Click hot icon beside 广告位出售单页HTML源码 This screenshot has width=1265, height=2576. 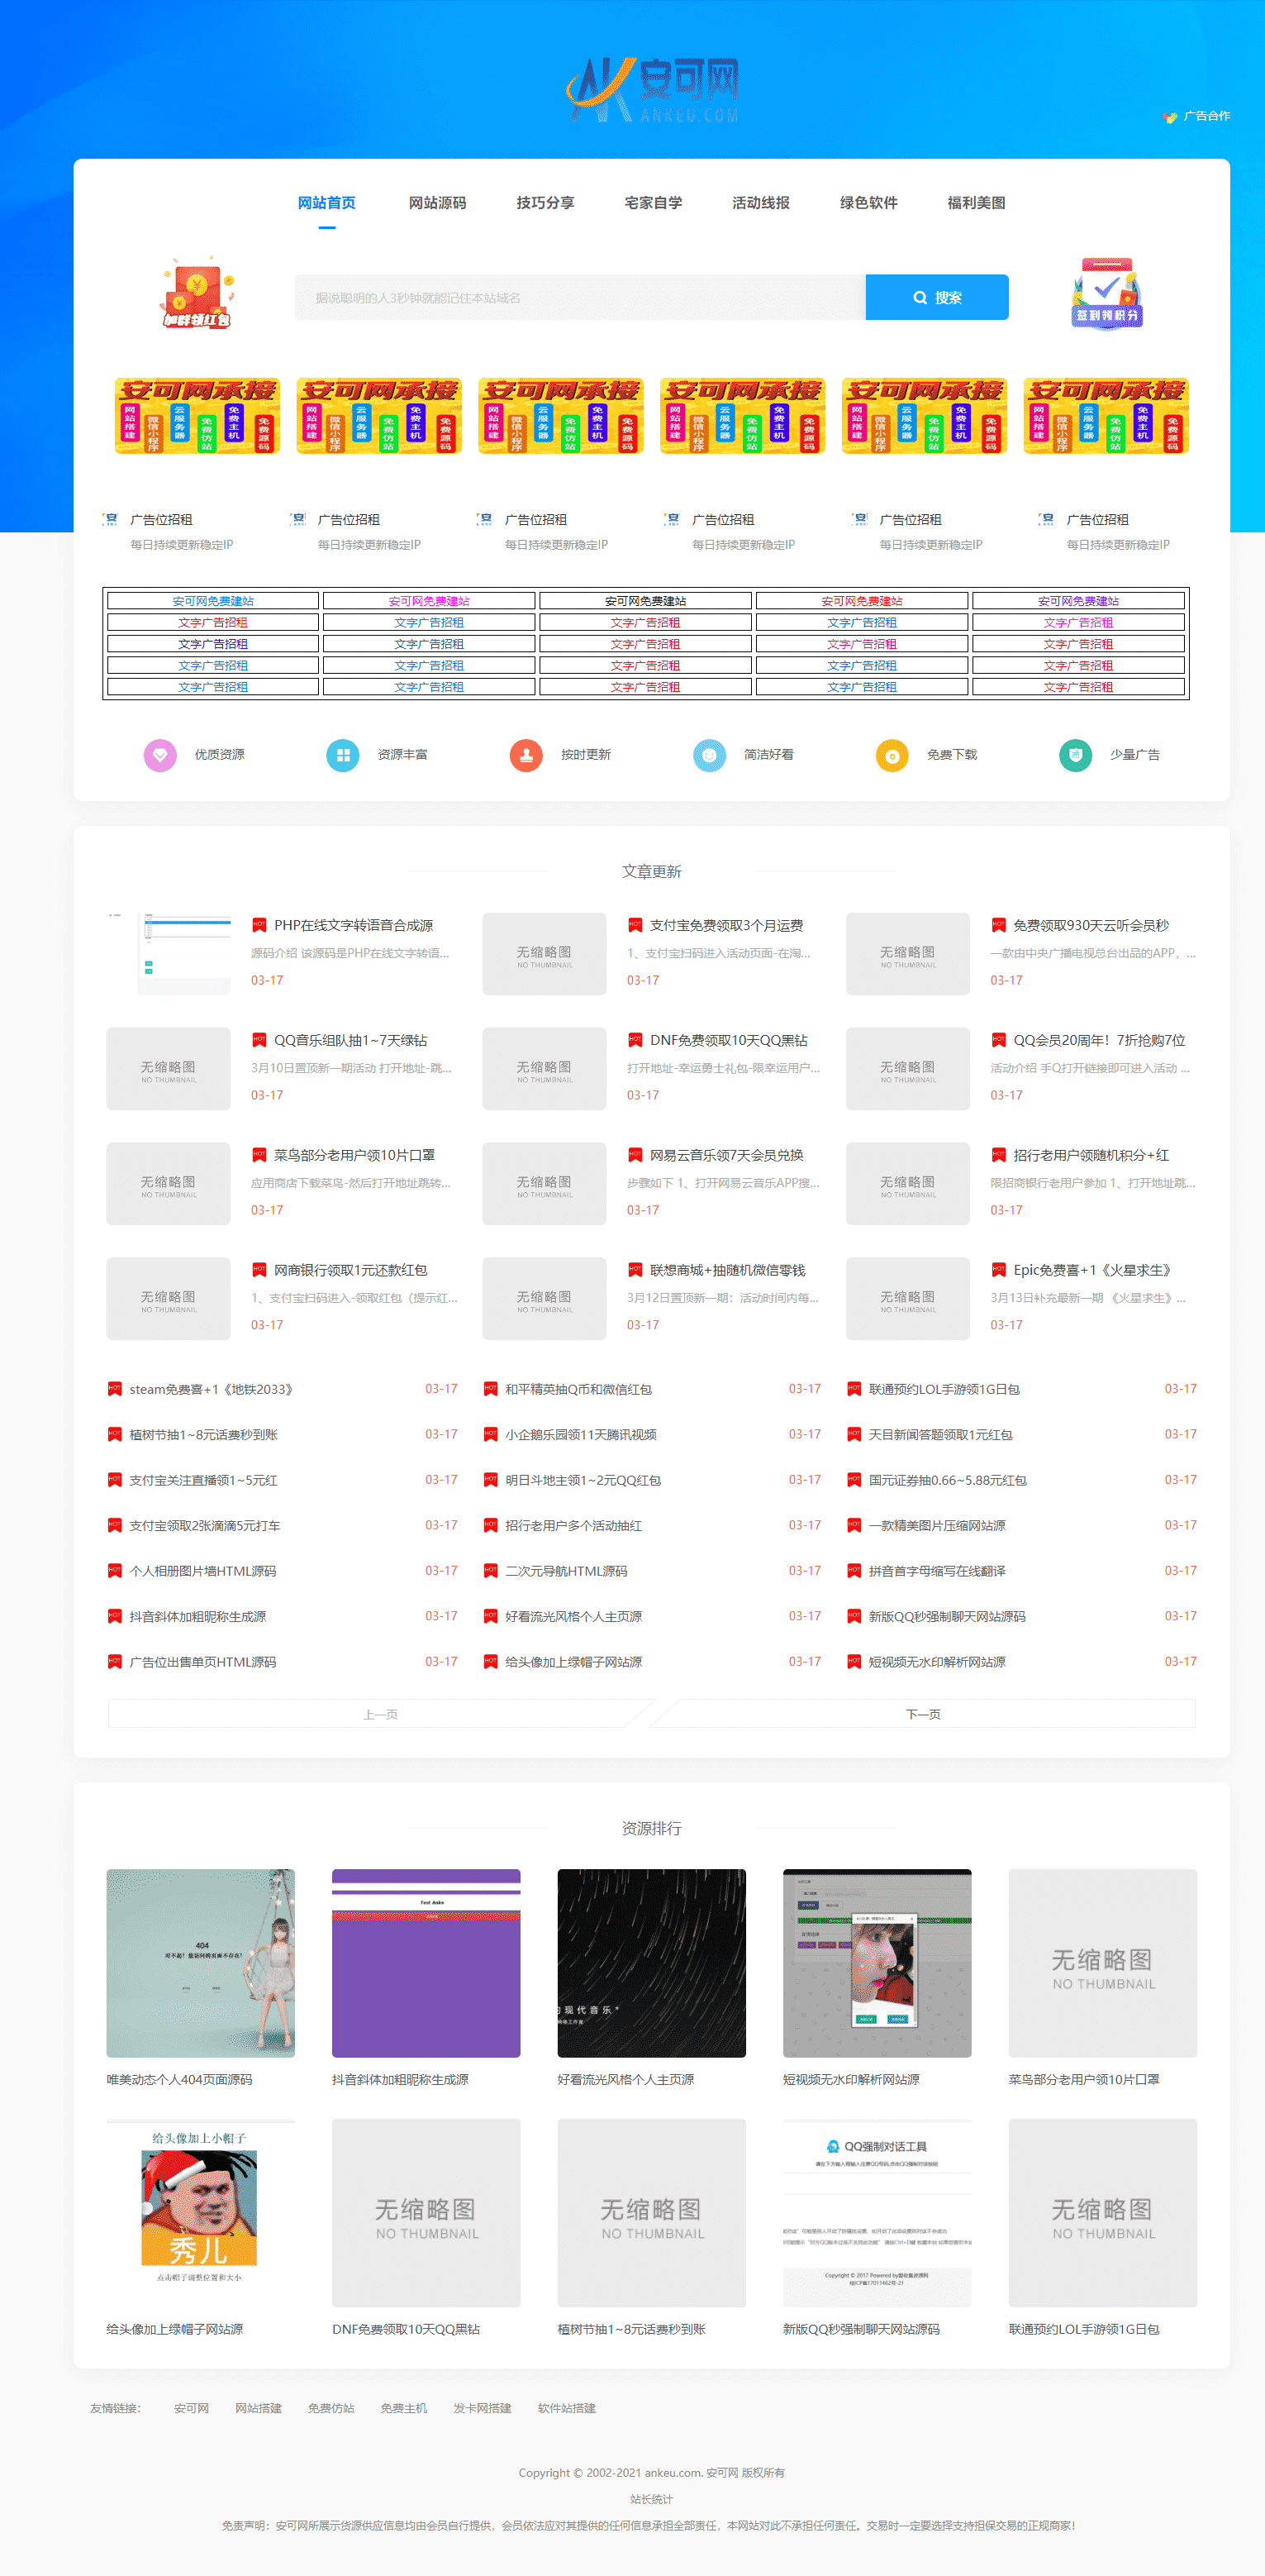115,1662
